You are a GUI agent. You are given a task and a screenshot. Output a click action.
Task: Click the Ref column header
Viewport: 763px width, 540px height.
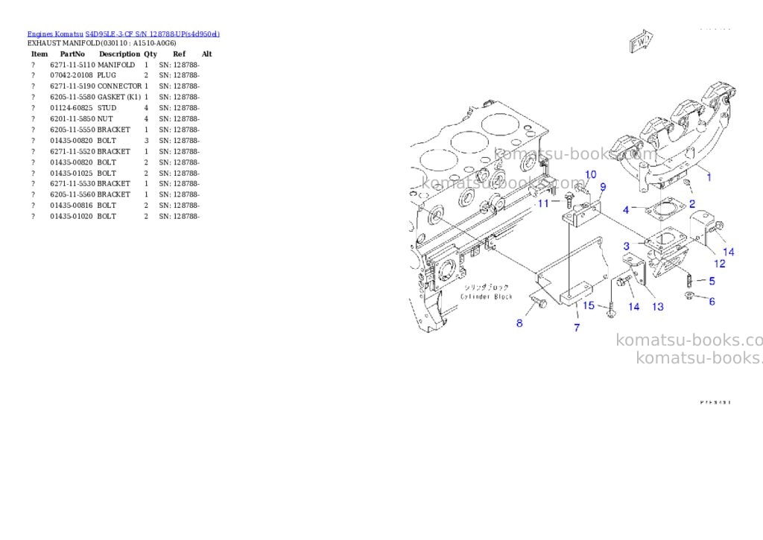point(179,54)
